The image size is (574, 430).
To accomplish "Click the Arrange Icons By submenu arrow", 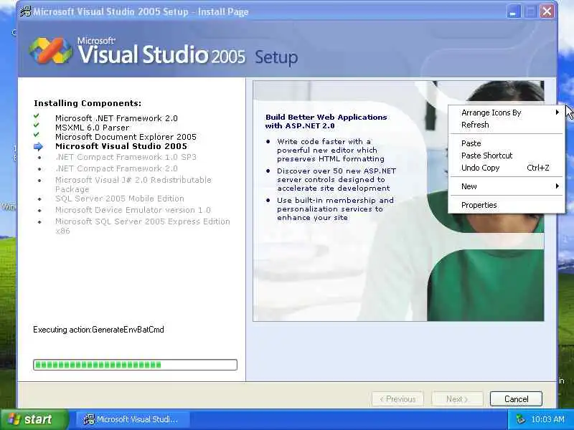I will [x=557, y=113].
